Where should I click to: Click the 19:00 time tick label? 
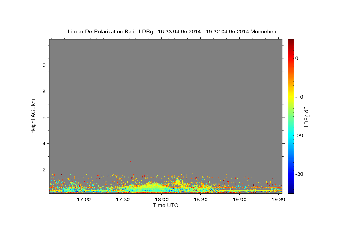pos(240,200)
